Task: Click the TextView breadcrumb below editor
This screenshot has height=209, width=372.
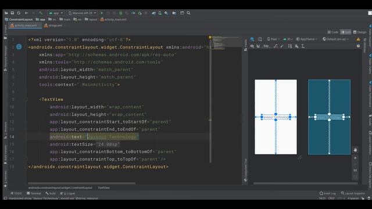Action: click(x=103, y=188)
